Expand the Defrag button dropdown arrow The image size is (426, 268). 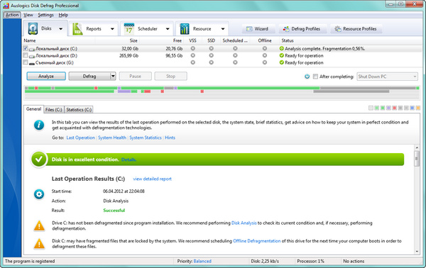coord(113,77)
